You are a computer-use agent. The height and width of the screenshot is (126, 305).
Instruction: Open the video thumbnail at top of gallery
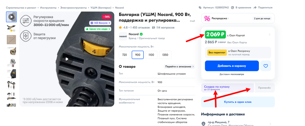coord(11,17)
